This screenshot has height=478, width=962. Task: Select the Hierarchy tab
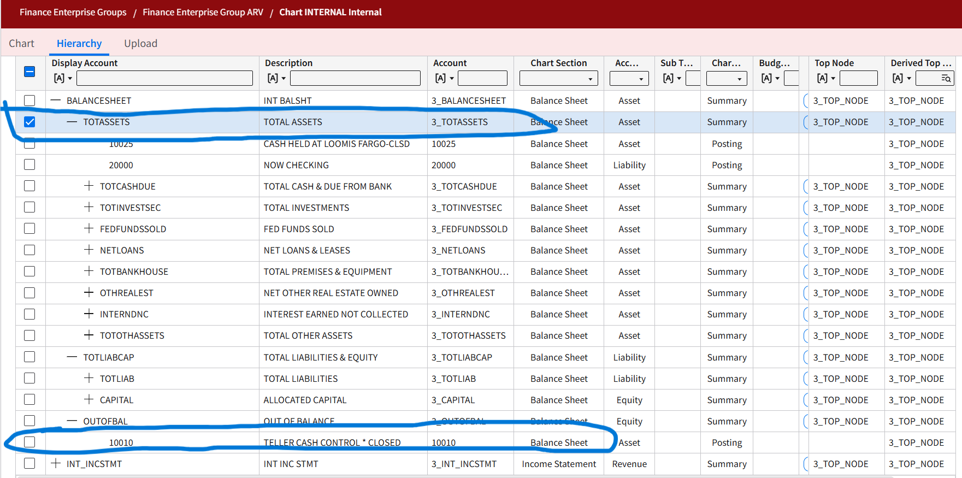point(79,43)
